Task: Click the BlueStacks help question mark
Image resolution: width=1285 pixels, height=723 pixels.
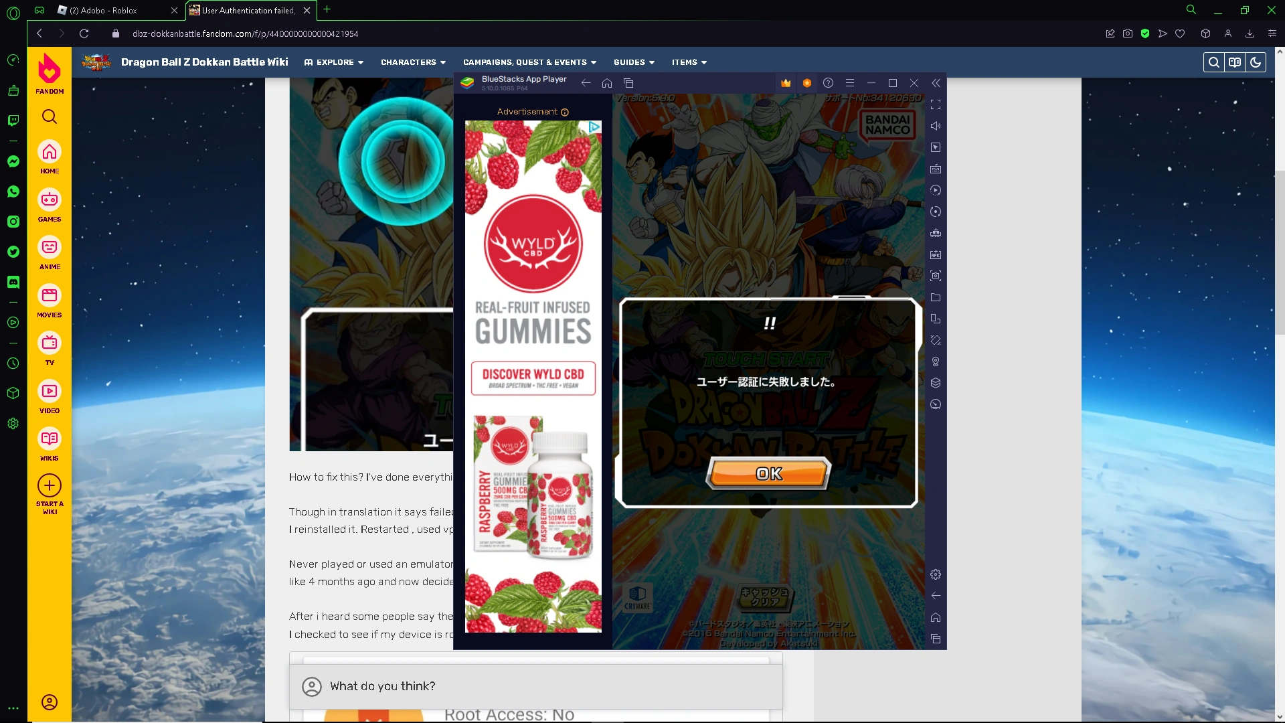Action: (x=828, y=83)
